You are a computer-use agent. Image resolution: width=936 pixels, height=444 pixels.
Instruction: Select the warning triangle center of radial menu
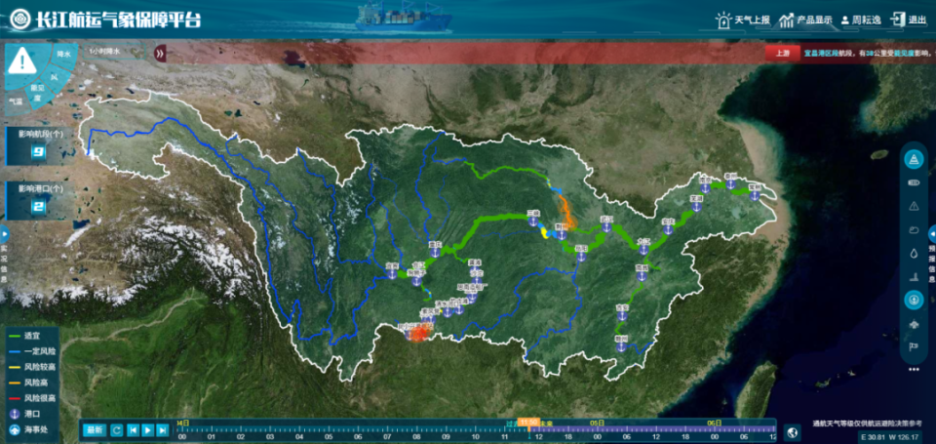tap(22, 60)
